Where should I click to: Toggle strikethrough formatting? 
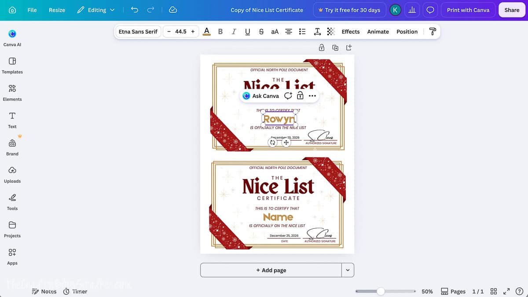pos(261,32)
